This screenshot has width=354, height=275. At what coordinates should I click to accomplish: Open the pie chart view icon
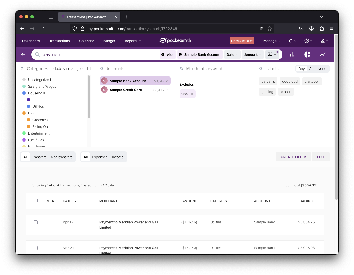click(x=307, y=55)
